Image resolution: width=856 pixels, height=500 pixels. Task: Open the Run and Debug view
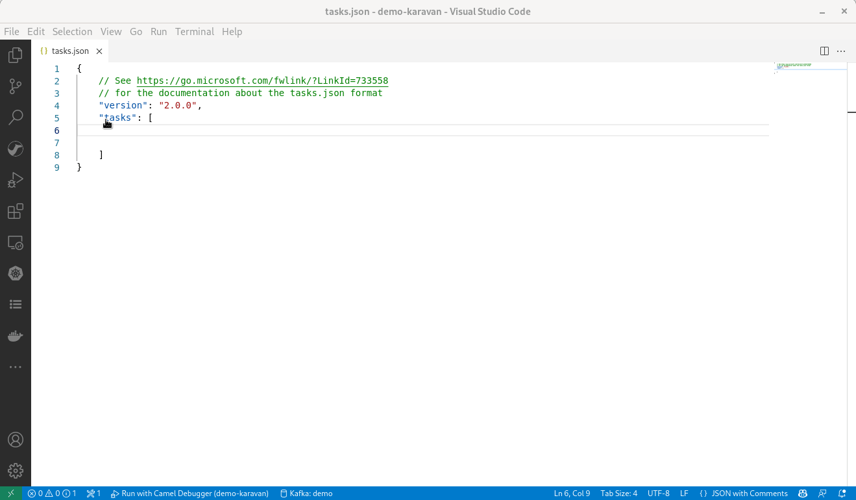16,180
